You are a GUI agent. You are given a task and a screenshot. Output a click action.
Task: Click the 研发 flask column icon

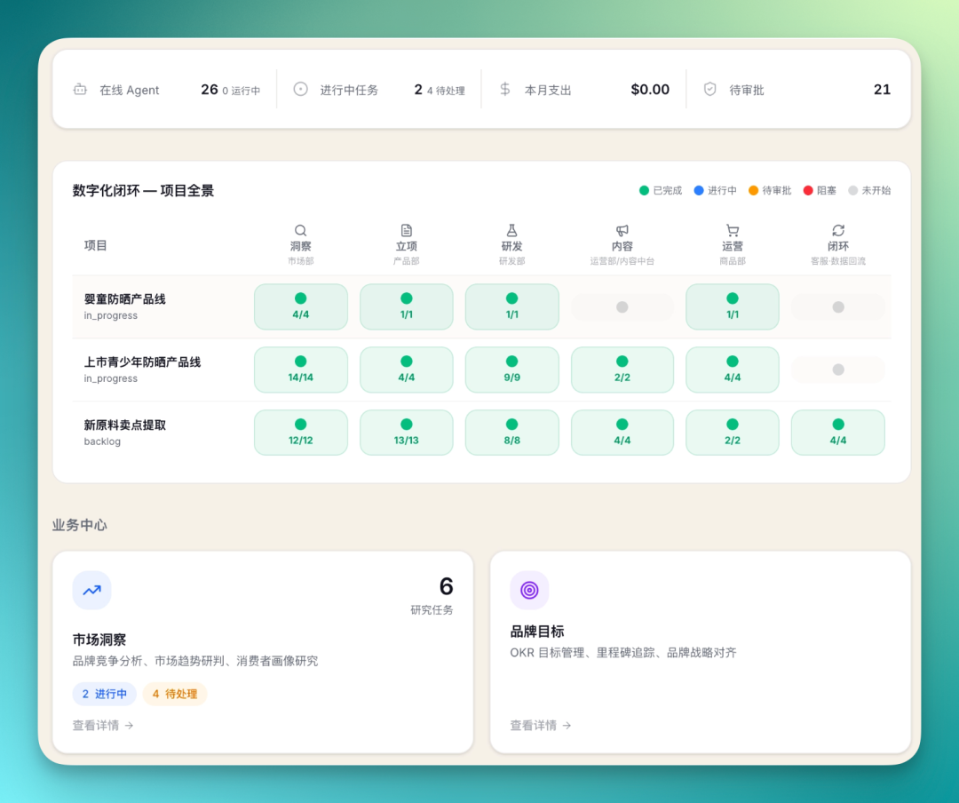(512, 230)
